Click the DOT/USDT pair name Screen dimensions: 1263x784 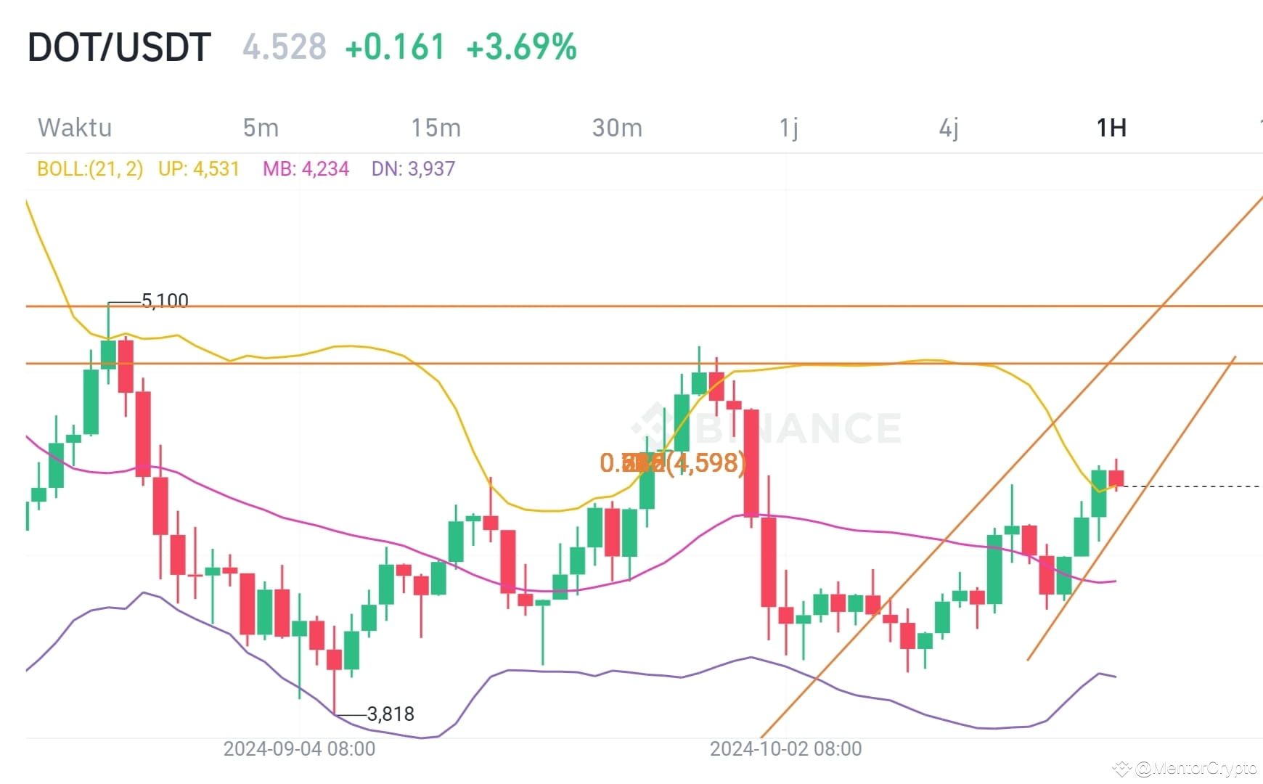[x=118, y=46]
